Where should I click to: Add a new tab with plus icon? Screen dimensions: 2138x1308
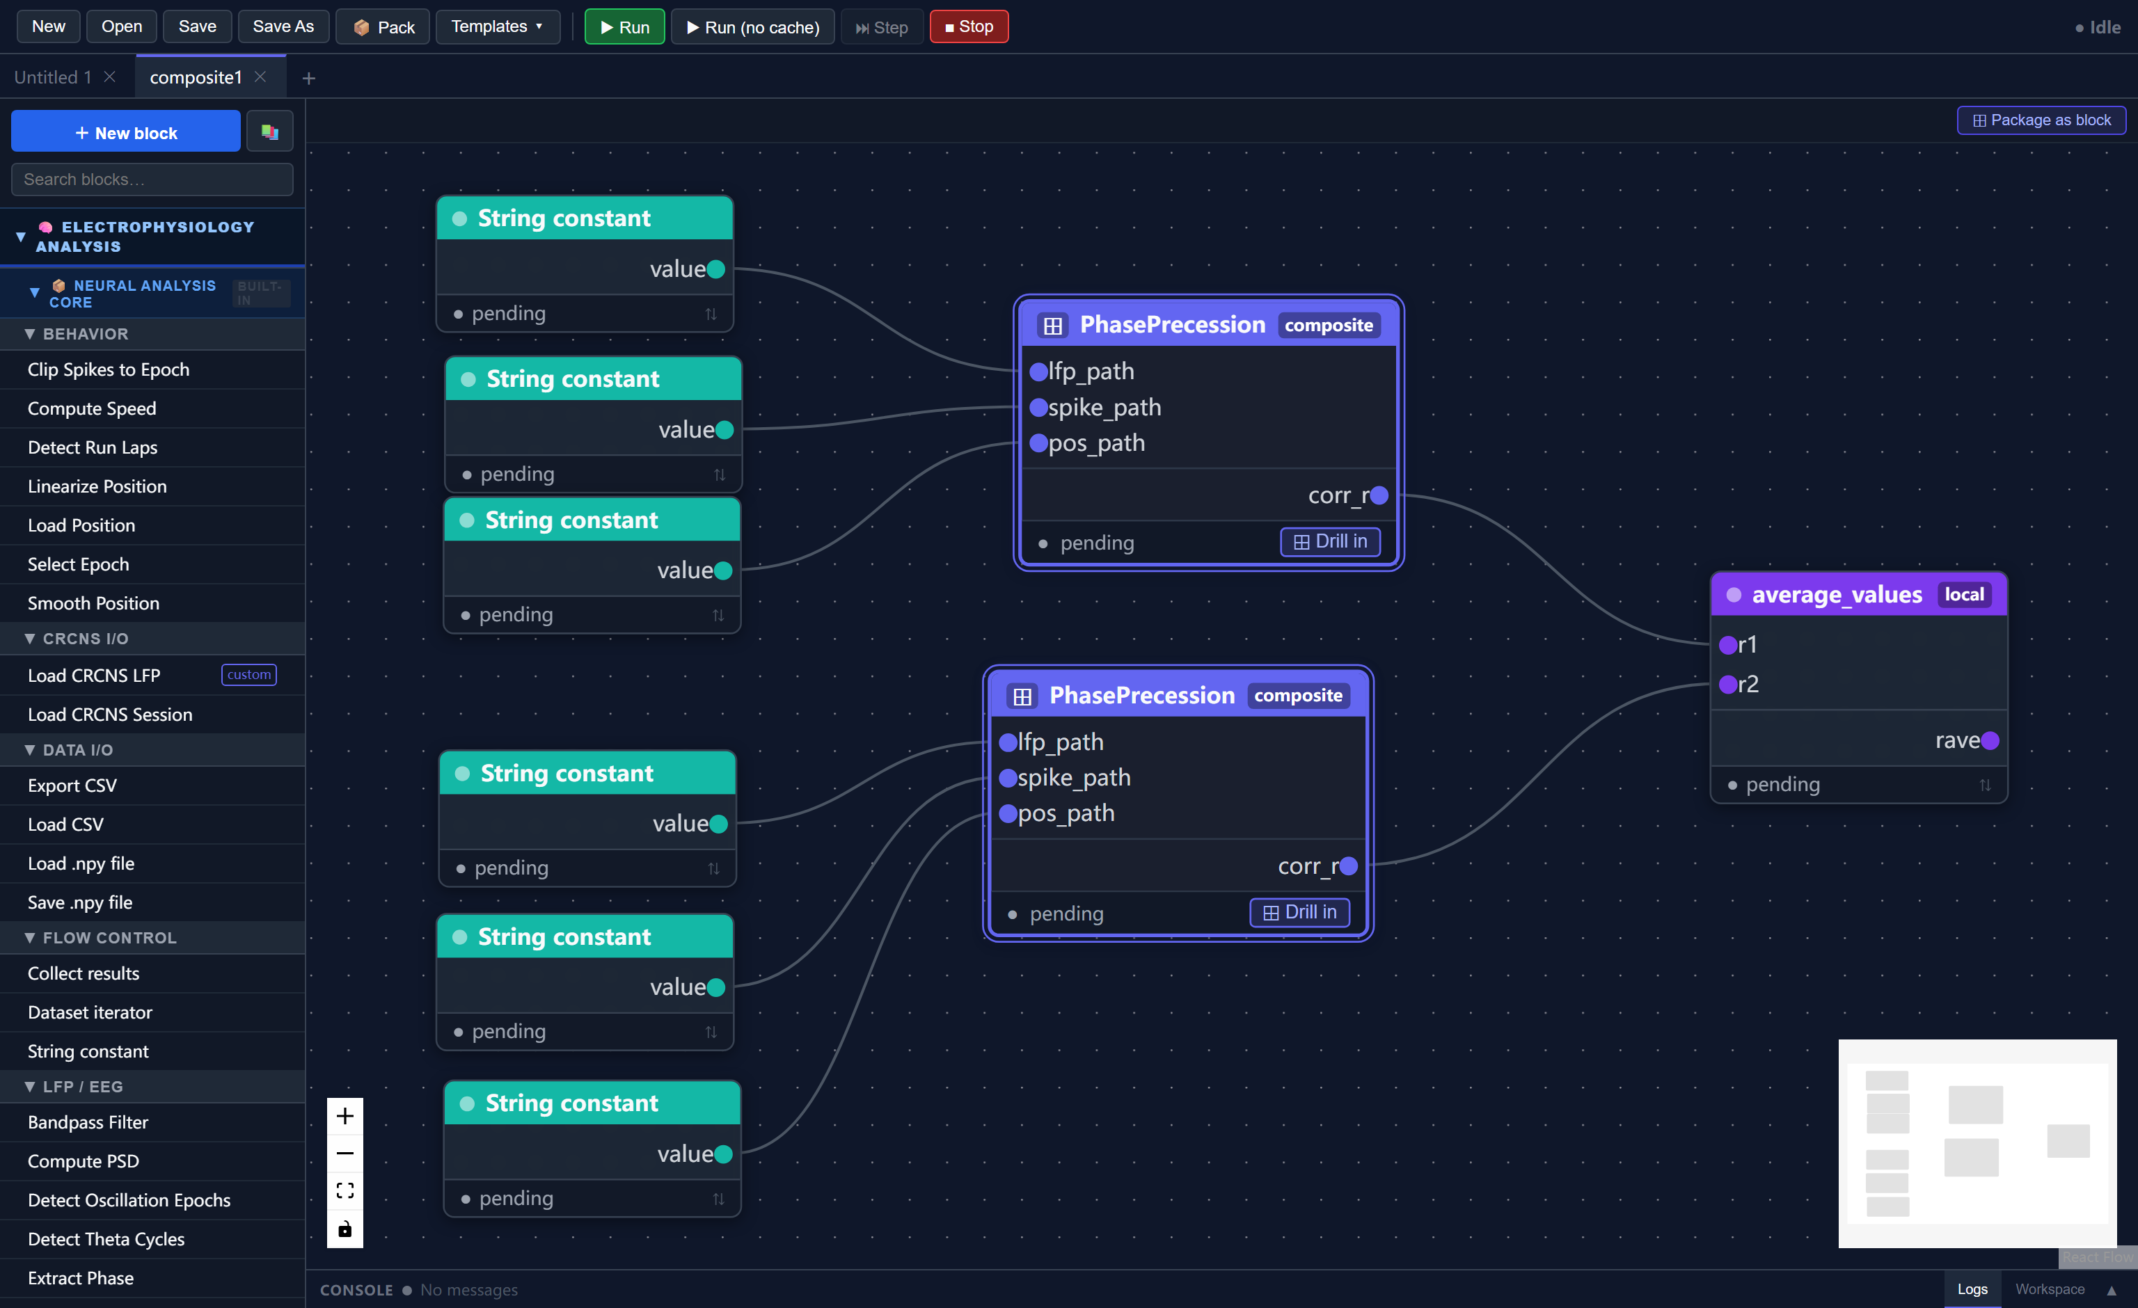[308, 79]
